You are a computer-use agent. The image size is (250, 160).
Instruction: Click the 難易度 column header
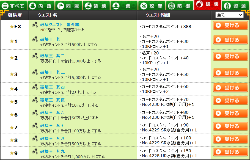point(15,15)
